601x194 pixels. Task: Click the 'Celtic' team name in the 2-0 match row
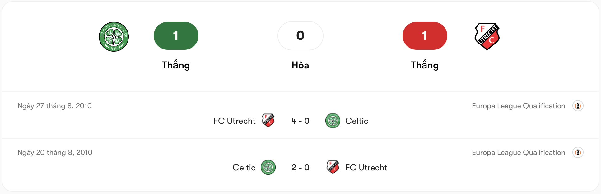coord(244,167)
